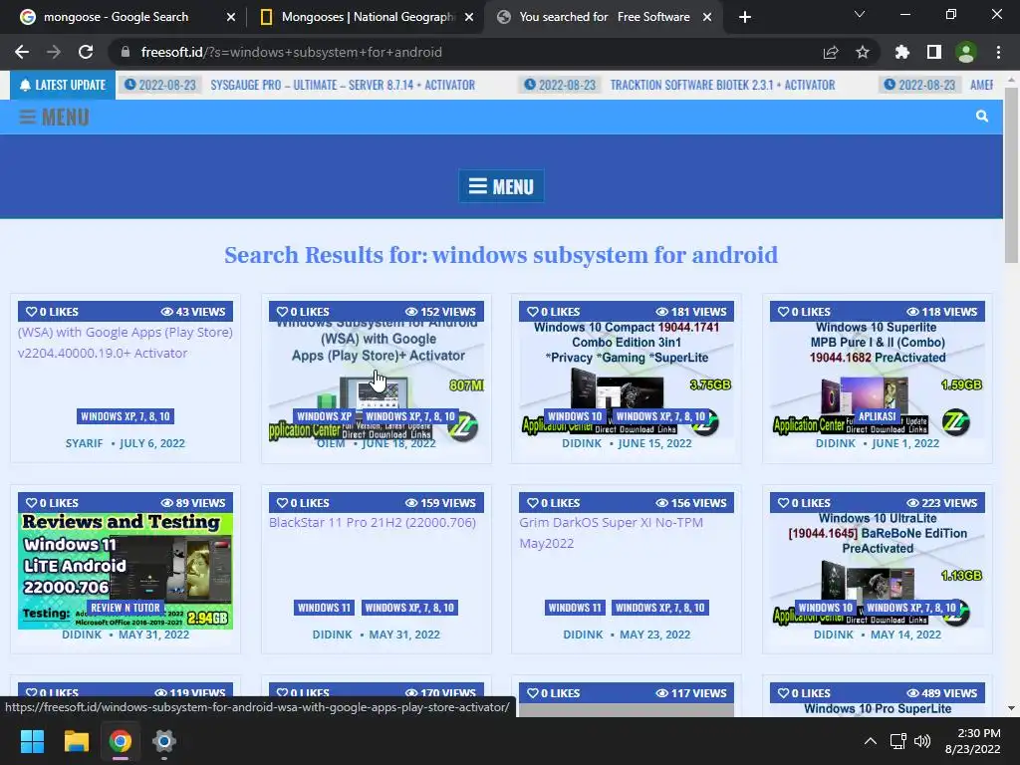Open the taskbar clock and date
Viewport: 1020px width, 765px height.
pyautogui.click(x=973, y=741)
